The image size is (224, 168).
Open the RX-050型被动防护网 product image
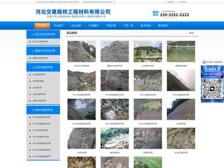click(115, 81)
